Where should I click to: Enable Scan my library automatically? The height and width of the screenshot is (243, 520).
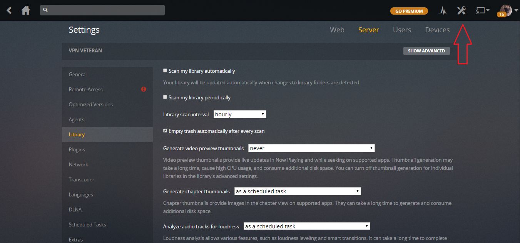pyautogui.click(x=165, y=71)
